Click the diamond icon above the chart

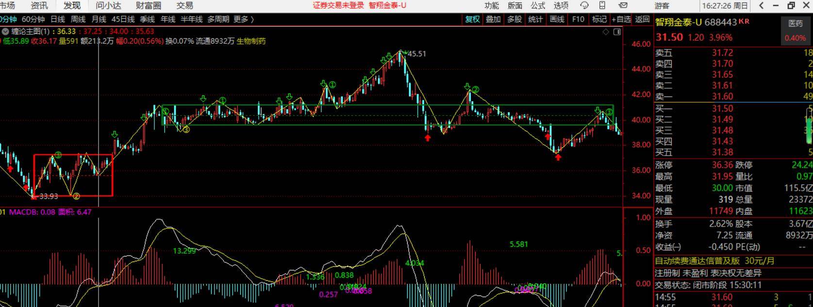pos(606,32)
